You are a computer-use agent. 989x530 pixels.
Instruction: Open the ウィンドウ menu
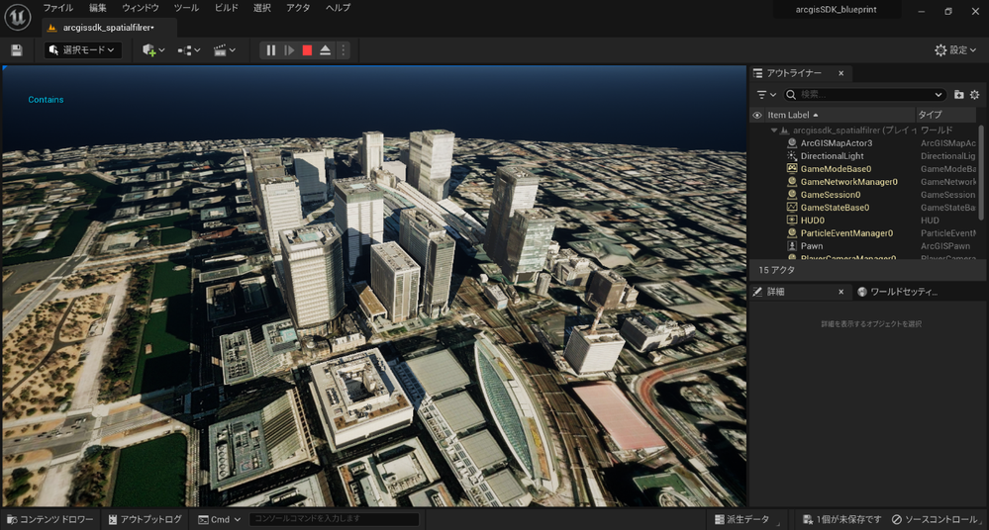click(x=140, y=8)
